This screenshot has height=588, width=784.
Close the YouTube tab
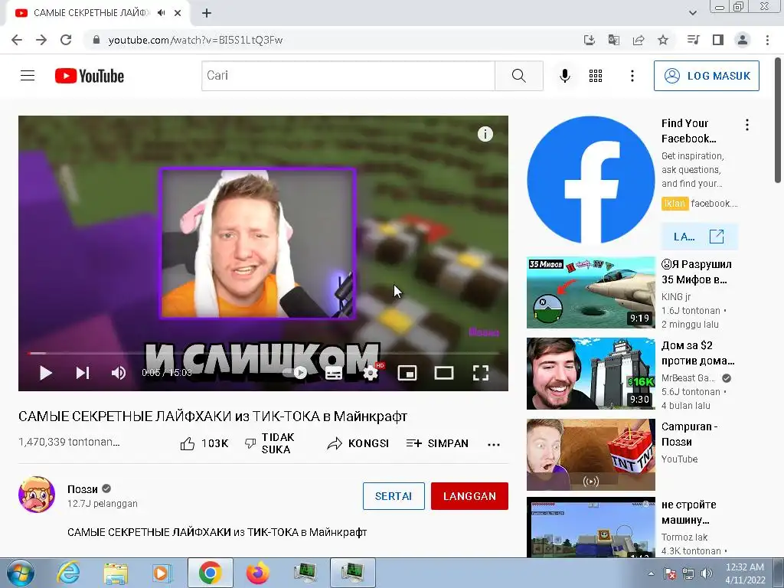pyautogui.click(x=178, y=13)
